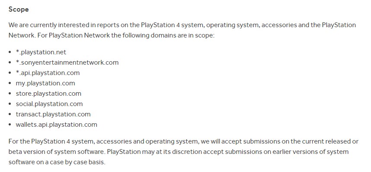The height and width of the screenshot is (172, 371).
Task: Click wallets.api.playstation.com entry
Action: (57, 125)
